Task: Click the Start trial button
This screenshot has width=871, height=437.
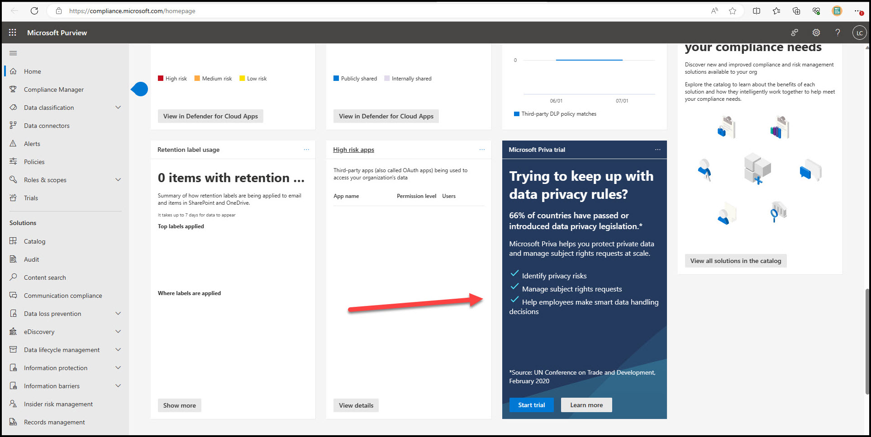Action: [x=531, y=405]
